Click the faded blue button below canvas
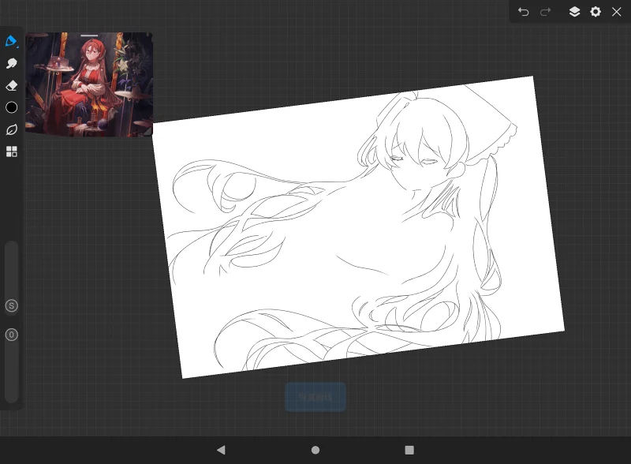This screenshot has width=631, height=464. (x=315, y=397)
